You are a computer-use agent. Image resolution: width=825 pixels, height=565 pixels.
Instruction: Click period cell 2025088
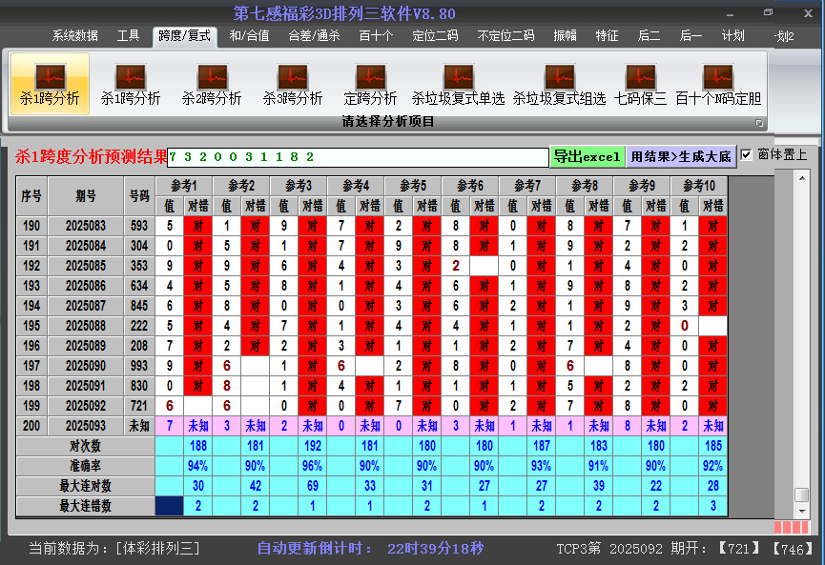pyautogui.click(x=86, y=326)
